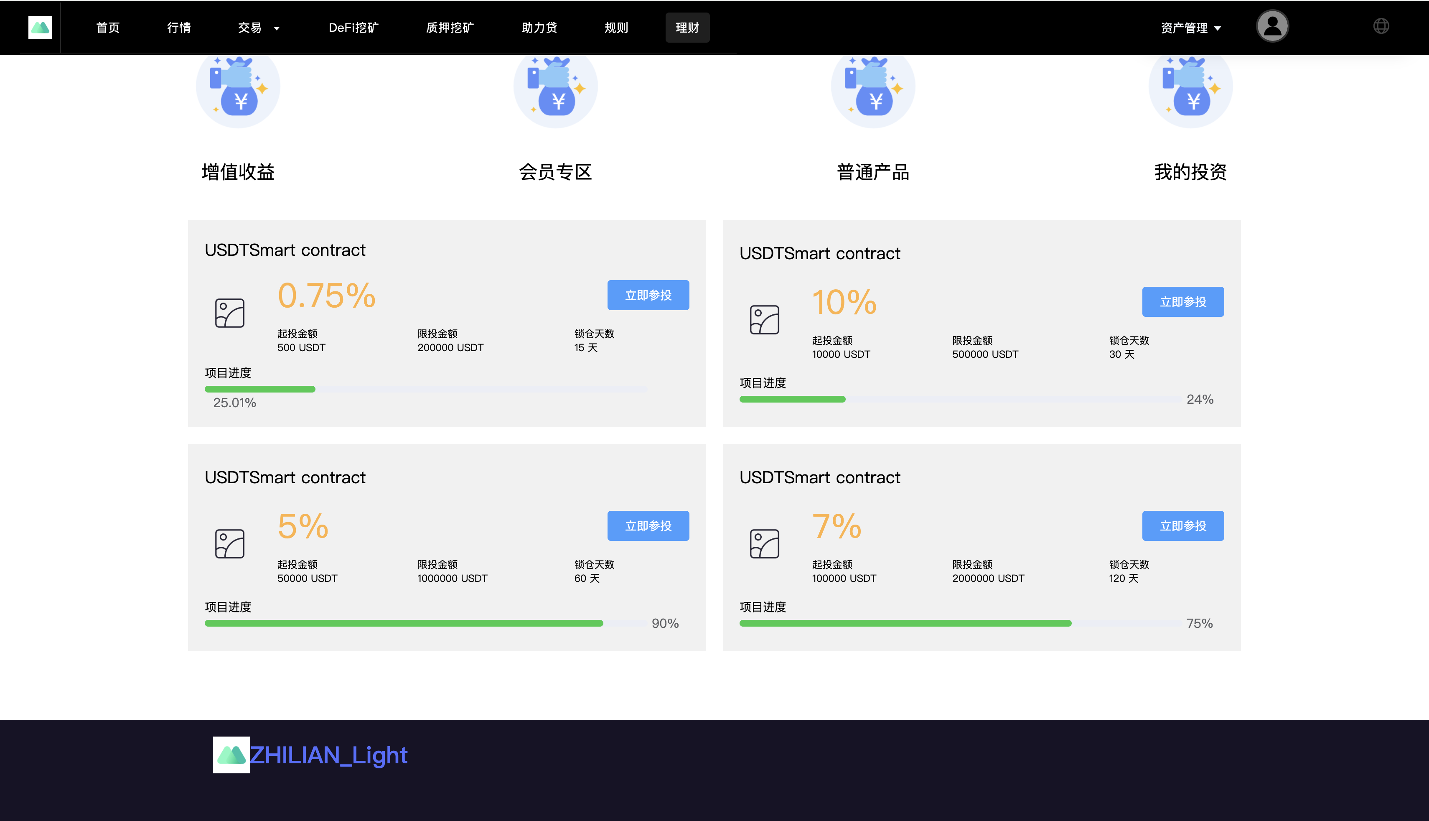
Task: Click the globe language icon
Action: [x=1381, y=26]
